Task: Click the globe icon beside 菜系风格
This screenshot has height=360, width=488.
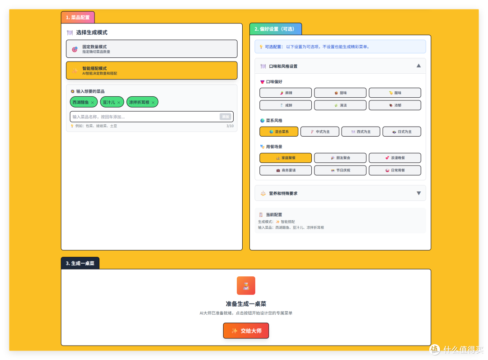Action: 263,120
